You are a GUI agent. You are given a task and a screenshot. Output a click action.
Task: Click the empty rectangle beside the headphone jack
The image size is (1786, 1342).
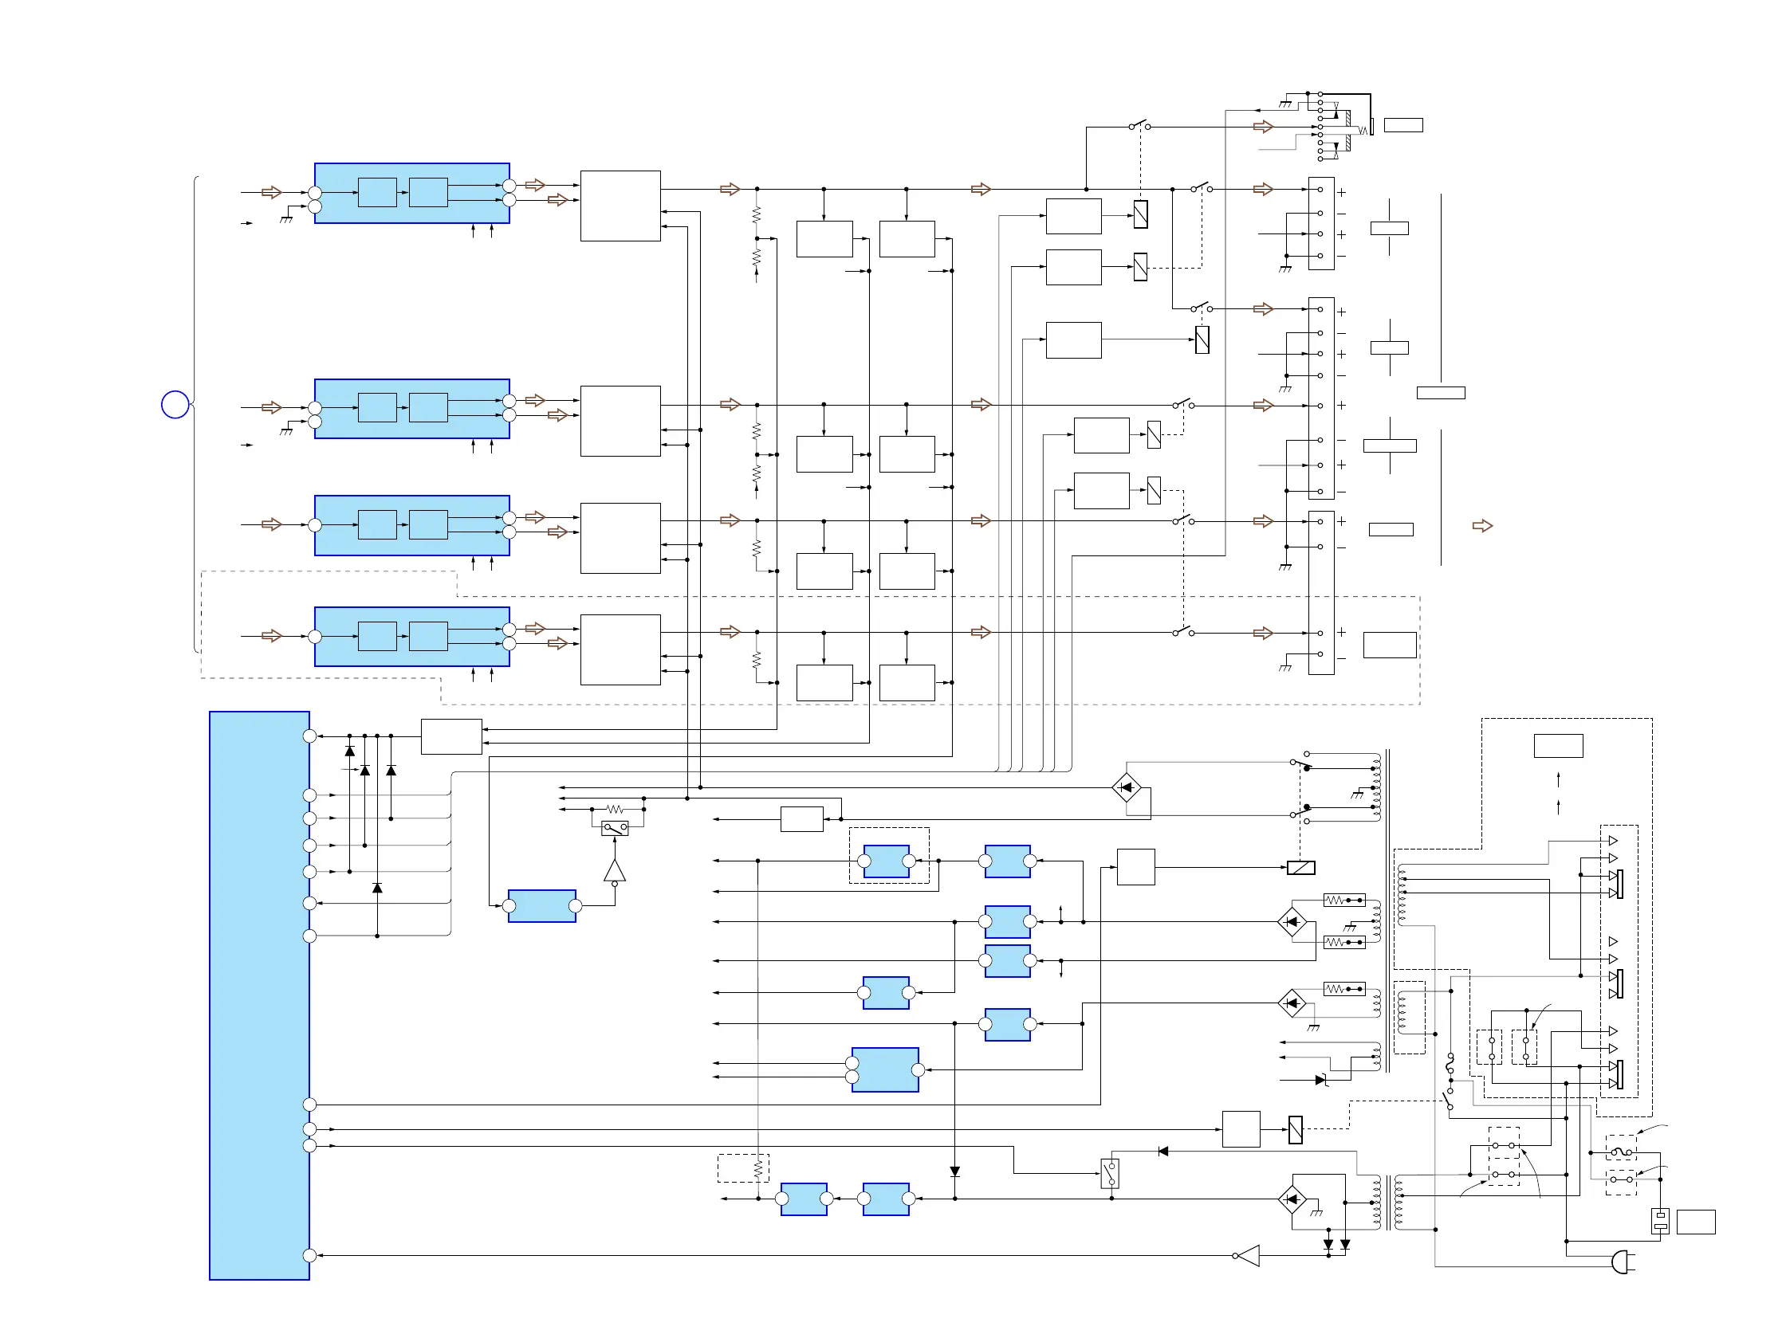(x=1403, y=125)
